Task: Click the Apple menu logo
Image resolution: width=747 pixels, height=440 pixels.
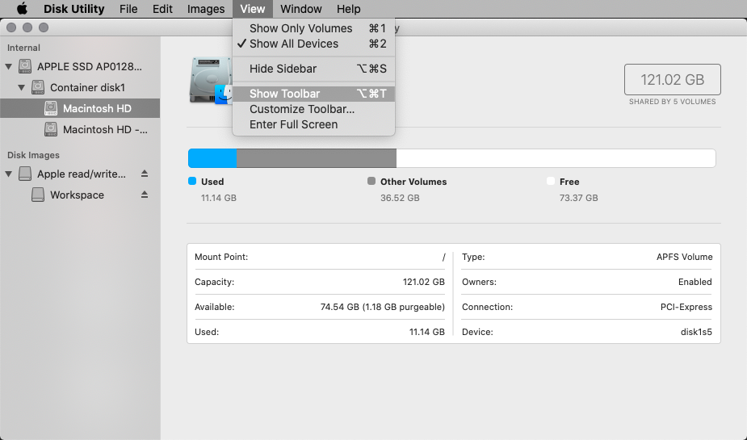Action: (x=22, y=9)
